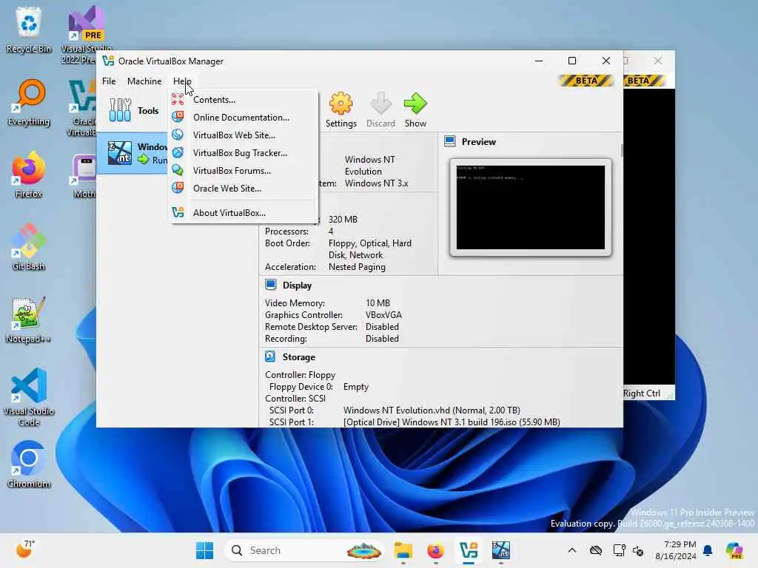The image size is (758, 568).
Task: Click the Optical Drive iso entry text
Action: [x=452, y=422]
